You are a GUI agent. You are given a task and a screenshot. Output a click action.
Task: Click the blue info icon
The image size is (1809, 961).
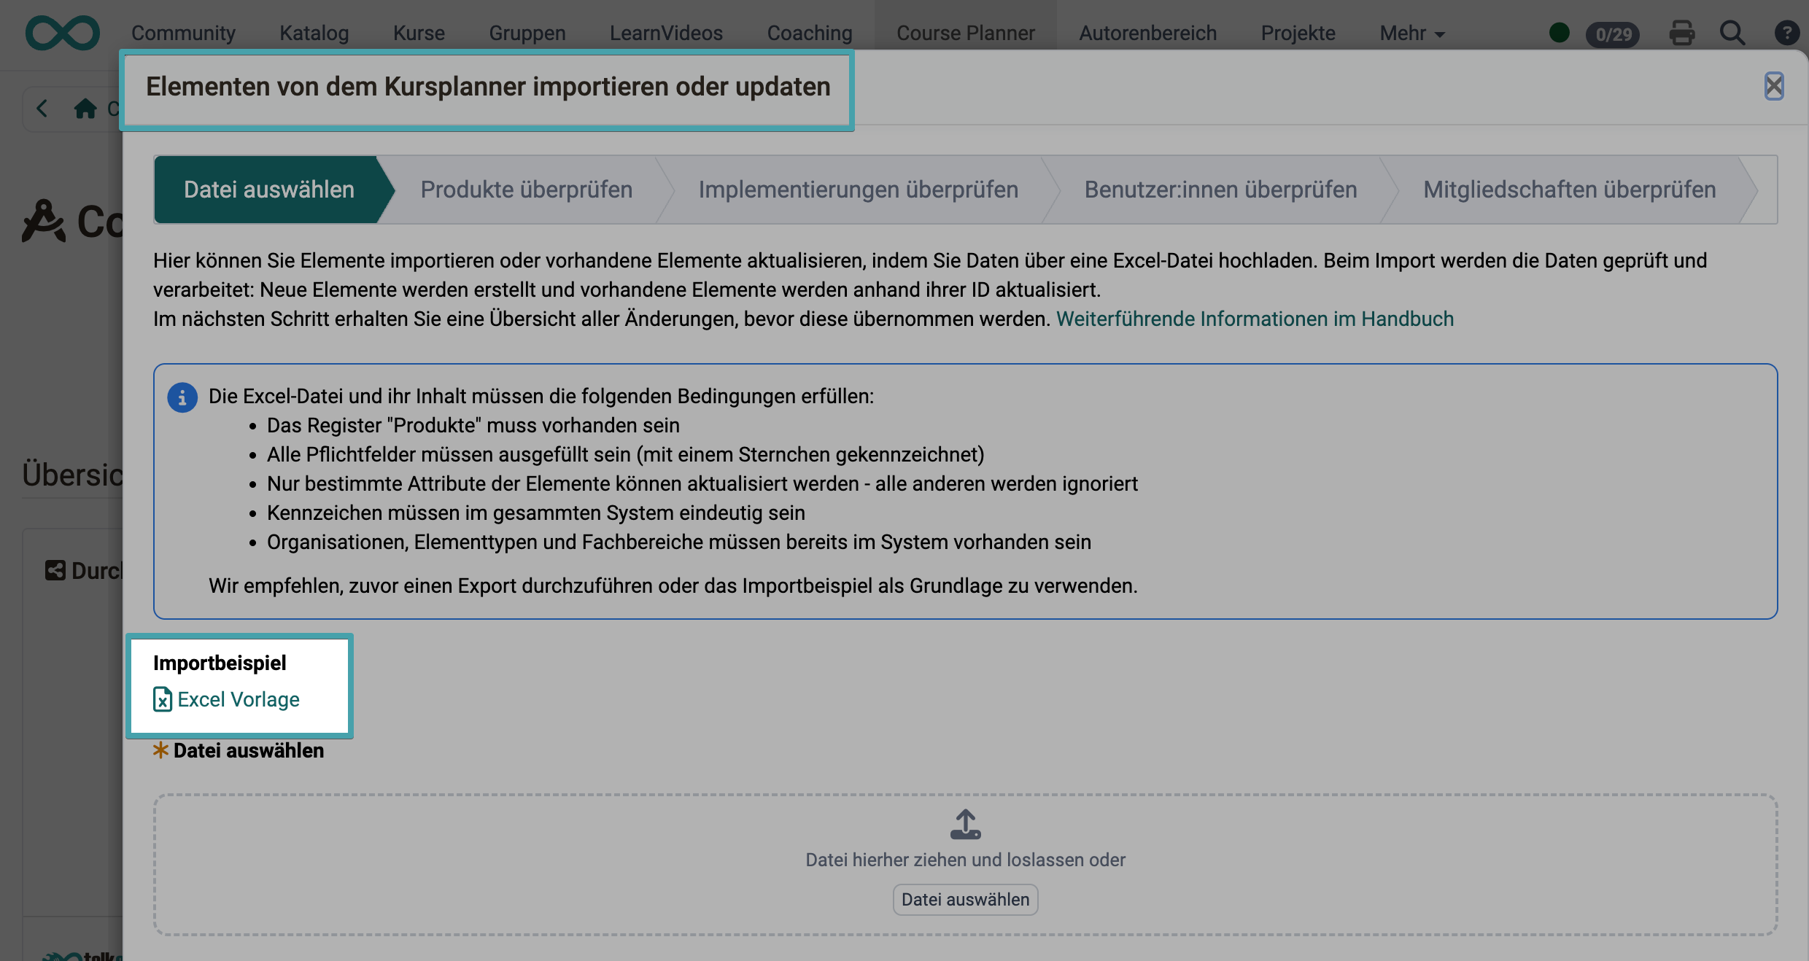click(x=182, y=397)
